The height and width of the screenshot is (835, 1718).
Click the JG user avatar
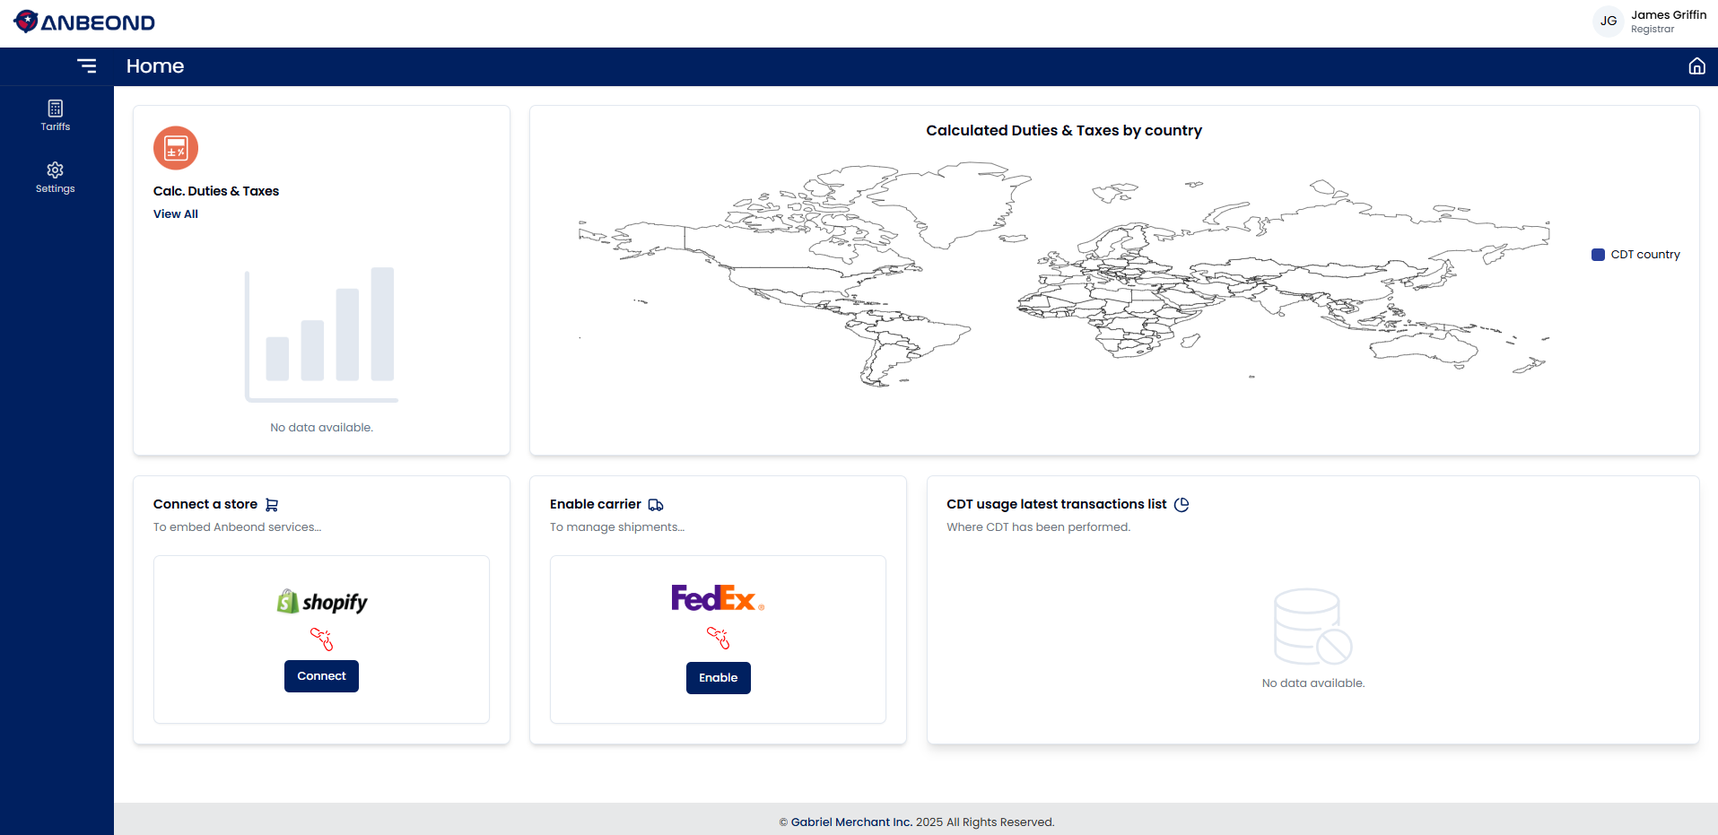tap(1608, 22)
